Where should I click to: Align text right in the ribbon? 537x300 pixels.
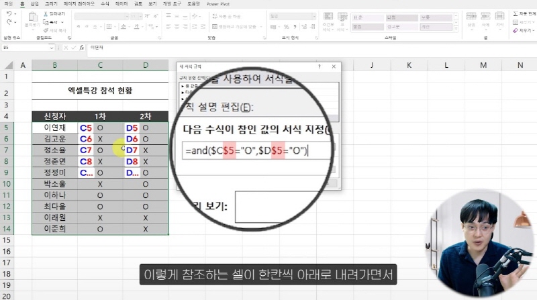[x=185, y=26]
